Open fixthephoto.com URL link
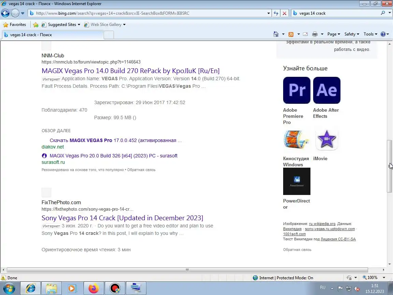The image size is (393, 295). click(87, 209)
